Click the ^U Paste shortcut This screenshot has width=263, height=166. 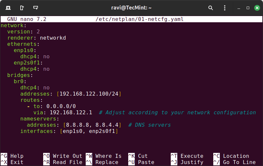141,162
